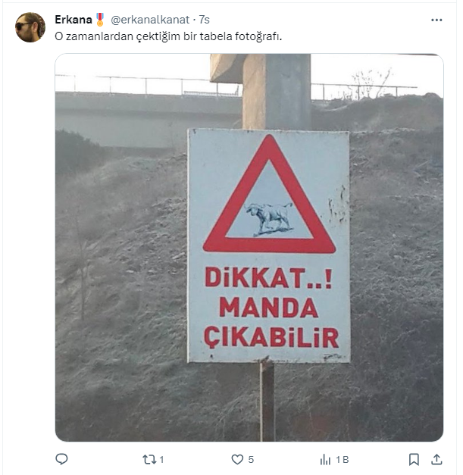Click the 1 B view count
463x475 pixels.
(x=343, y=460)
